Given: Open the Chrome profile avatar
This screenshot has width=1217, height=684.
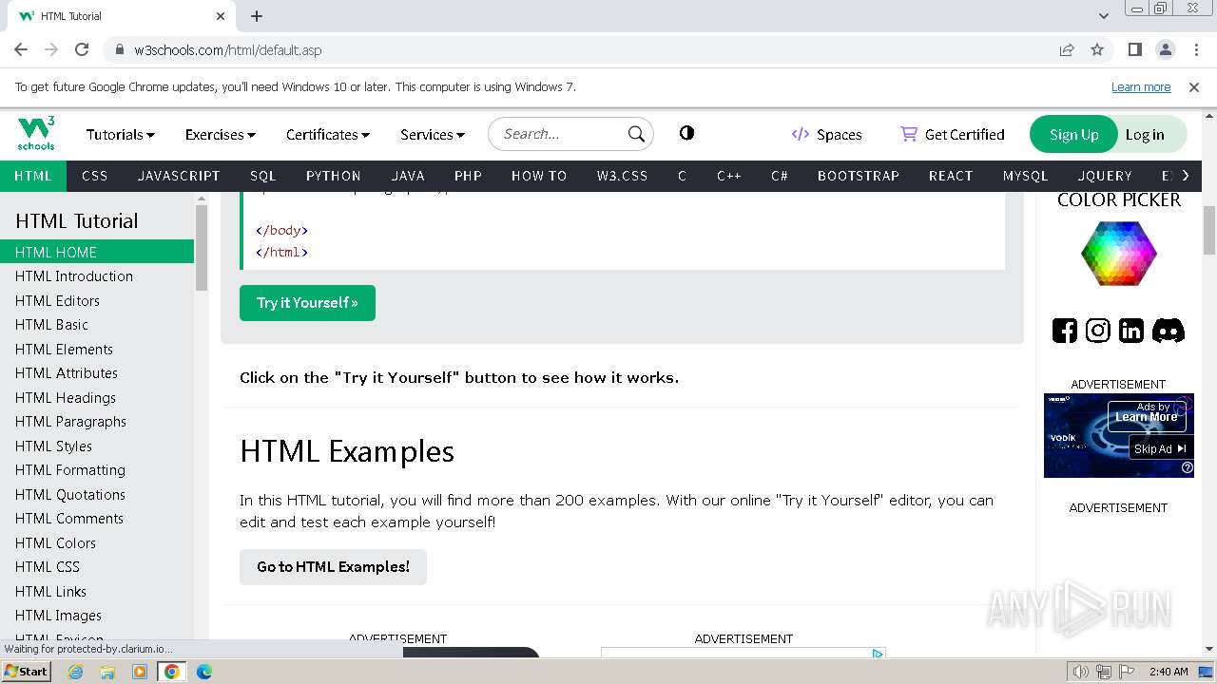Looking at the screenshot, I should point(1165,49).
